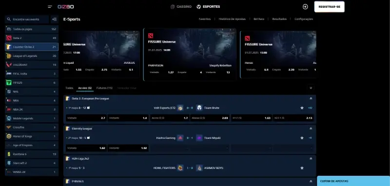This screenshot has width=390, height=186.
Task: Open the Cassino section
Action: [181, 7]
